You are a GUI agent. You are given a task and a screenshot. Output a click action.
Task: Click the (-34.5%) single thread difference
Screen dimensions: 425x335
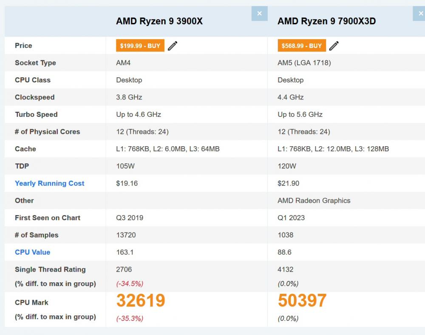(x=130, y=284)
